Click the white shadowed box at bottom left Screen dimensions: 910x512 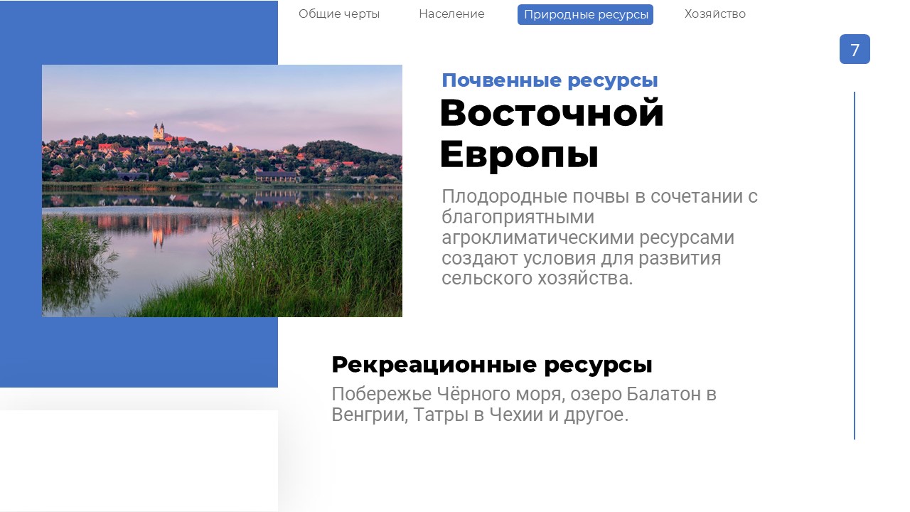tap(139, 459)
